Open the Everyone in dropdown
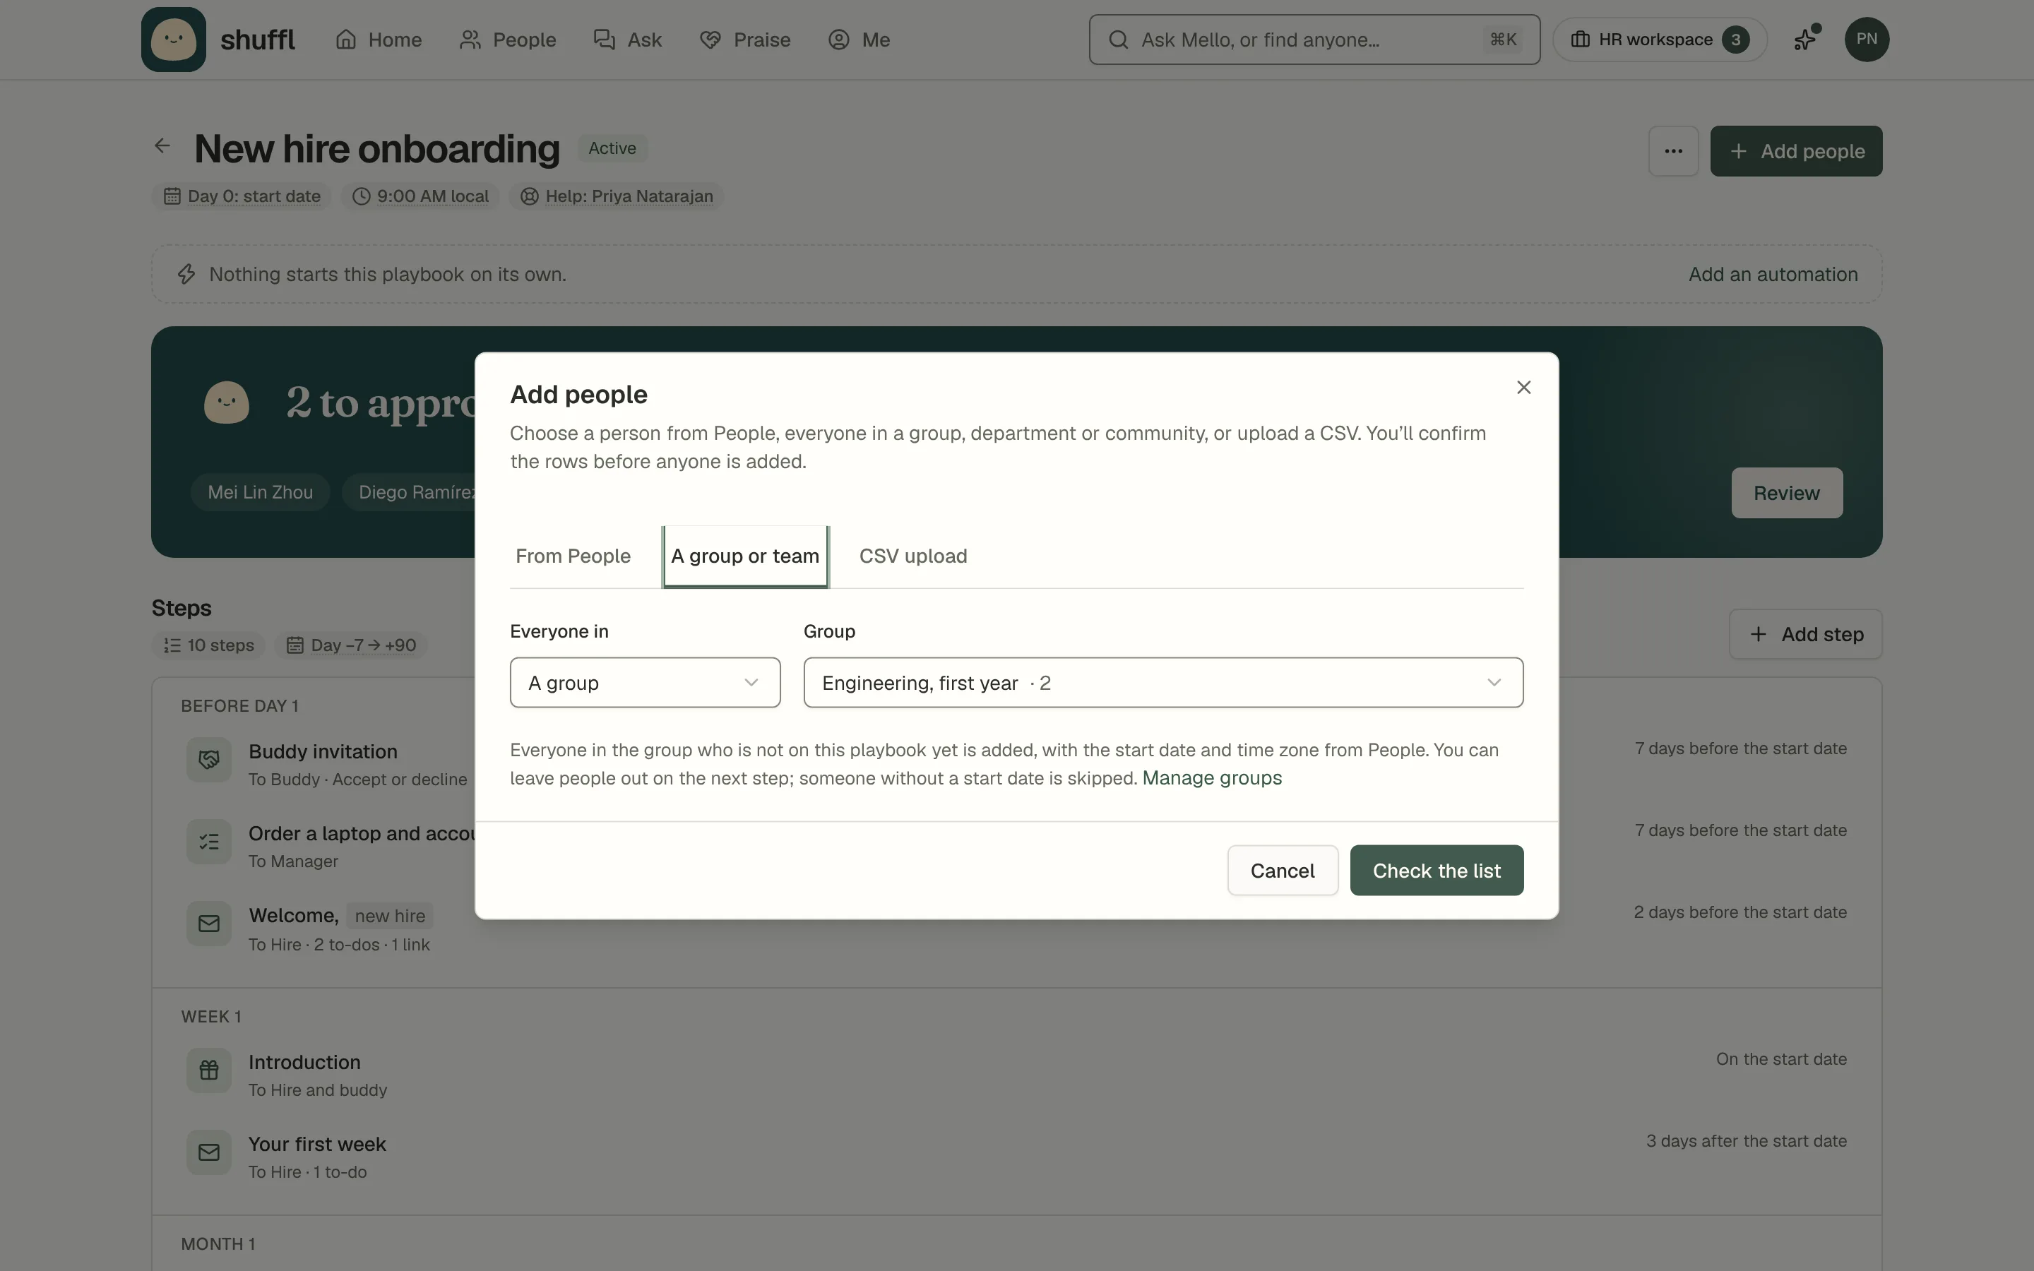Viewport: 2034px width, 1271px height. pyautogui.click(x=645, y=683)
